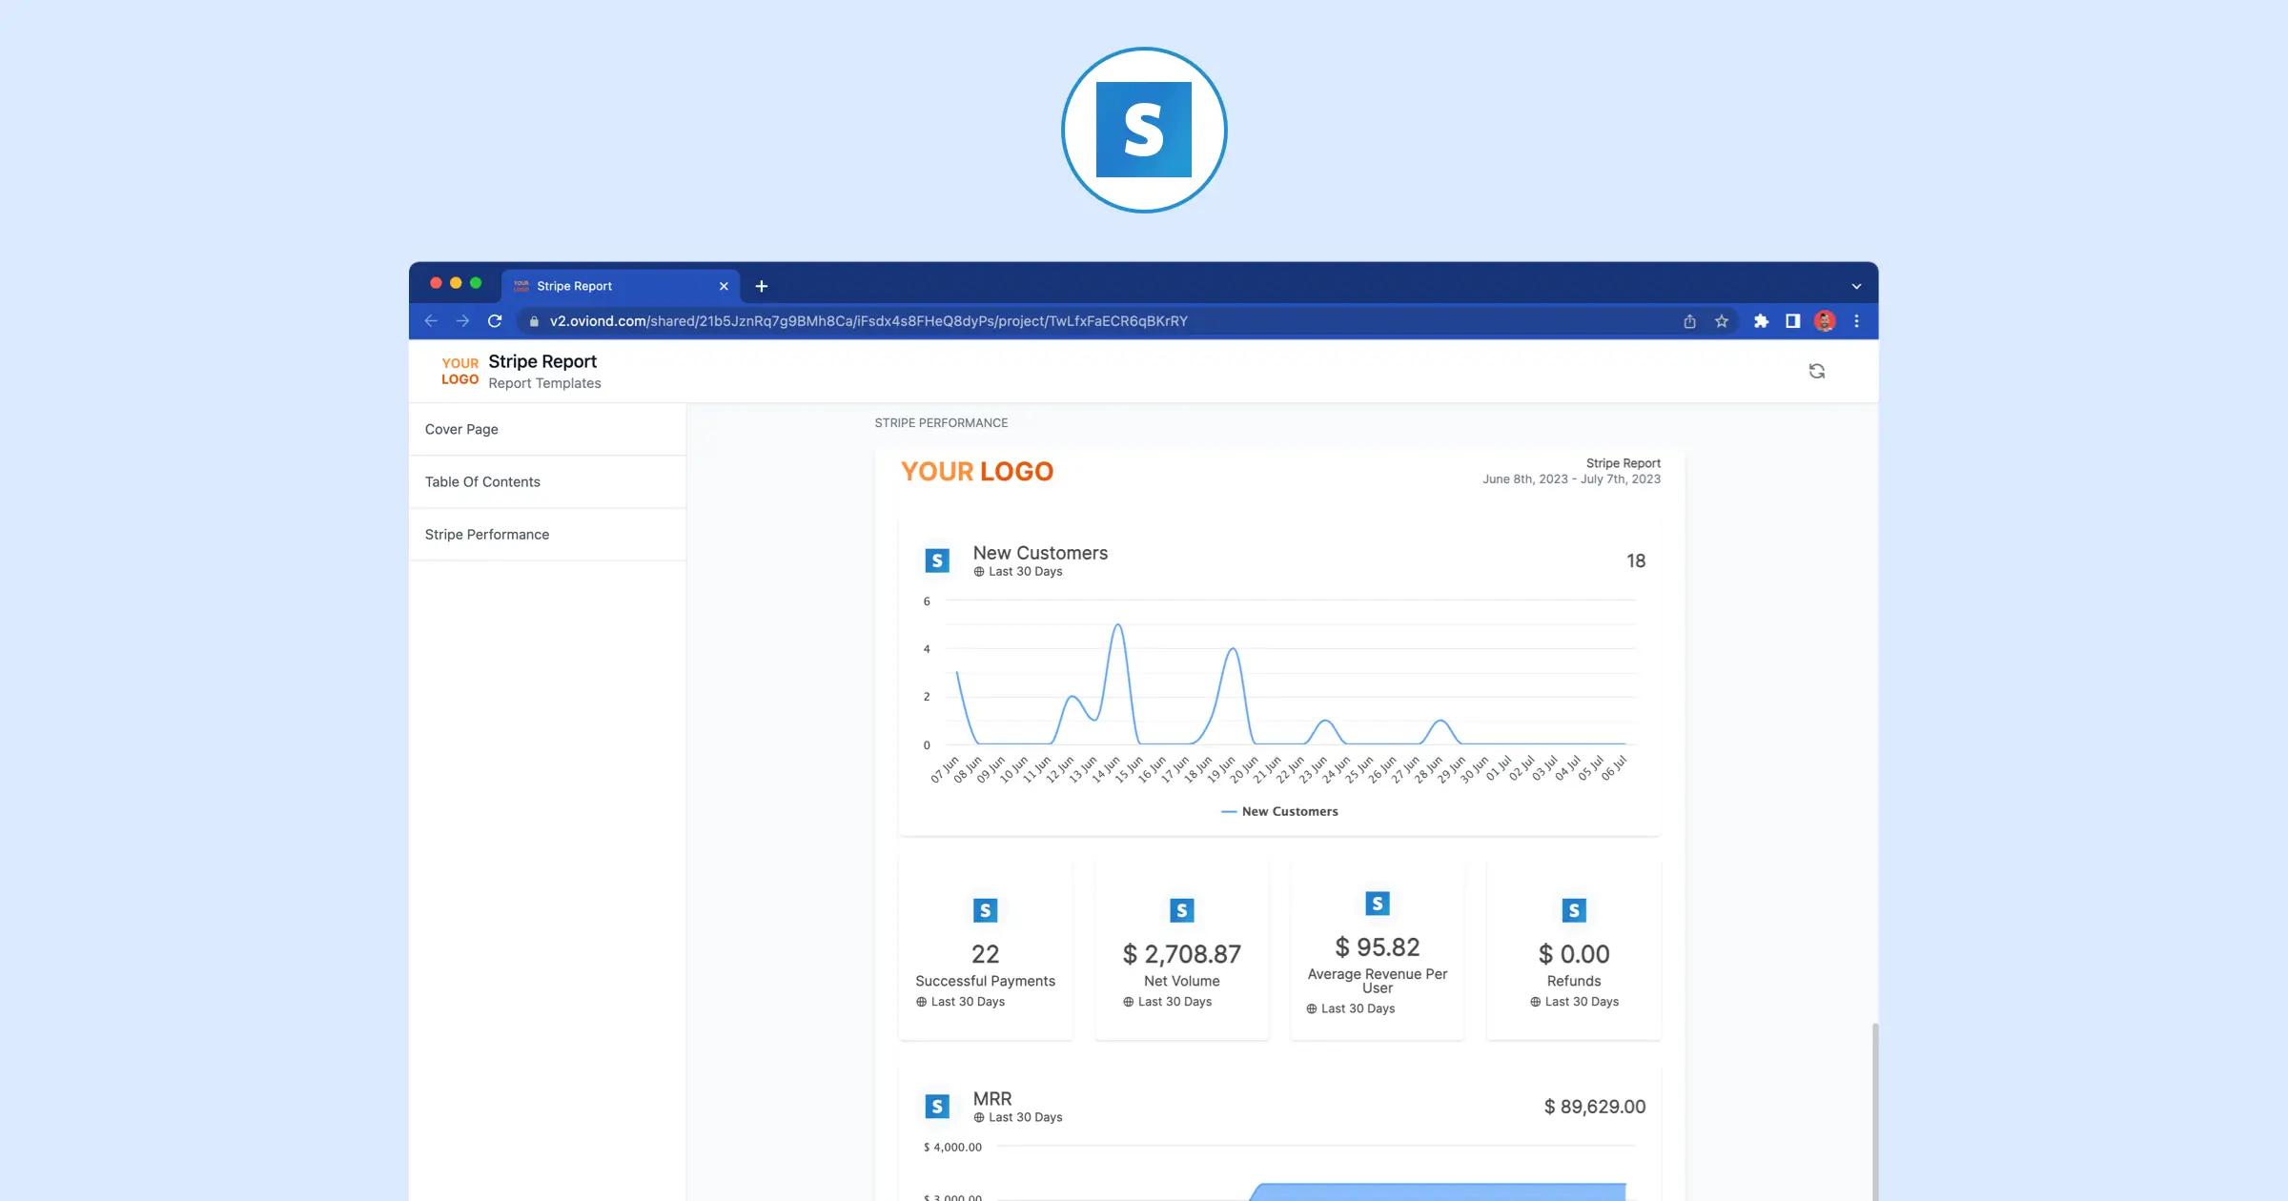Click the Report Templates subtitle
Image resolution: width=2288 pixels, height=1201 pixels.
point(544,383)
